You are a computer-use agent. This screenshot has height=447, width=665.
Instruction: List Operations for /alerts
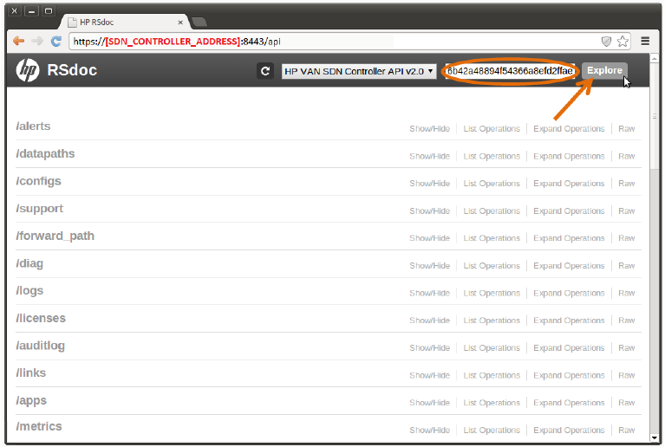(x=492, y=129)
